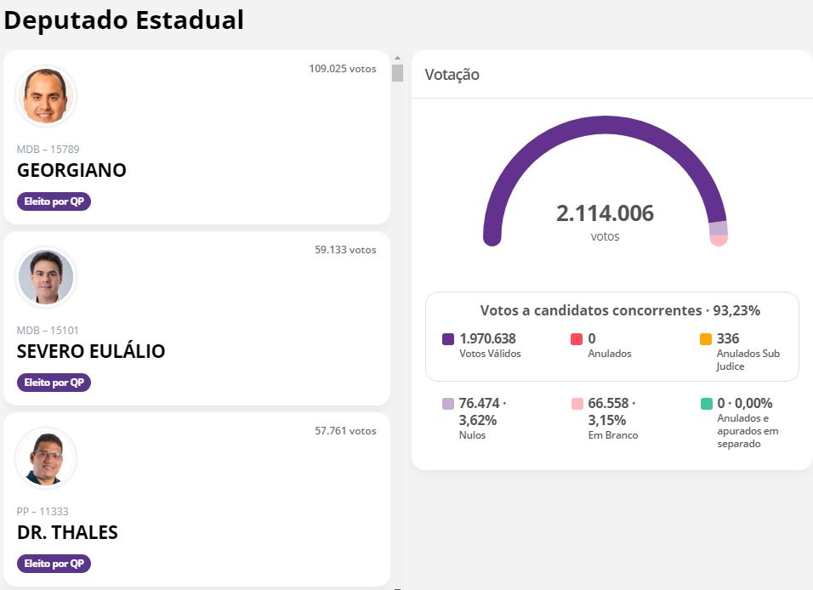Click Georgiano's Eleito por QP badge

click(54, 201)
